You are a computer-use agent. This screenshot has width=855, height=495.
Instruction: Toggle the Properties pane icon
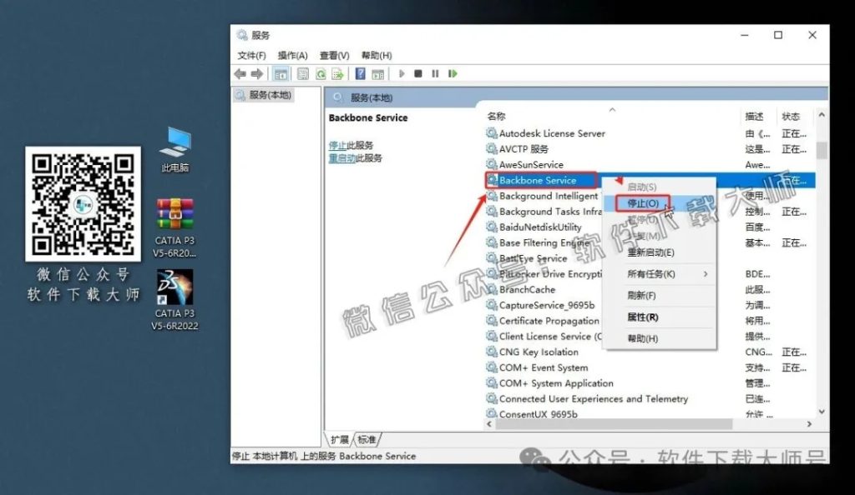(x=301, y=73)
